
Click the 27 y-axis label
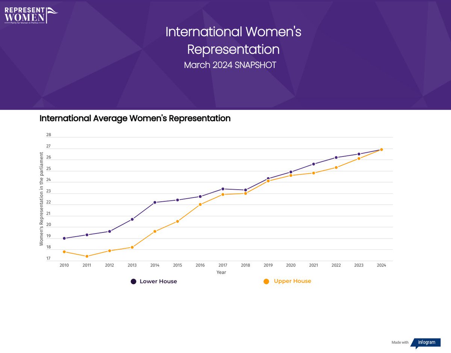coord(48,146)
